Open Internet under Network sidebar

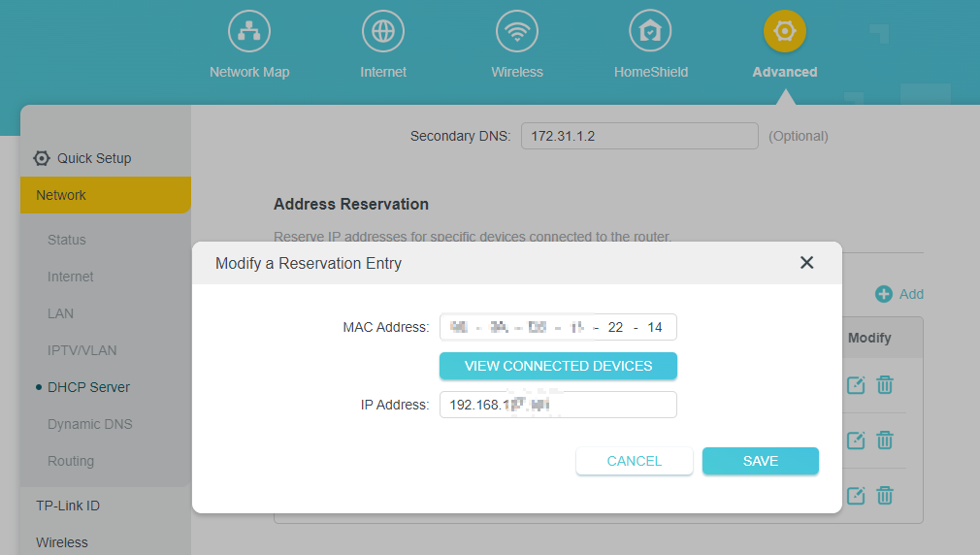pos(70,277)
